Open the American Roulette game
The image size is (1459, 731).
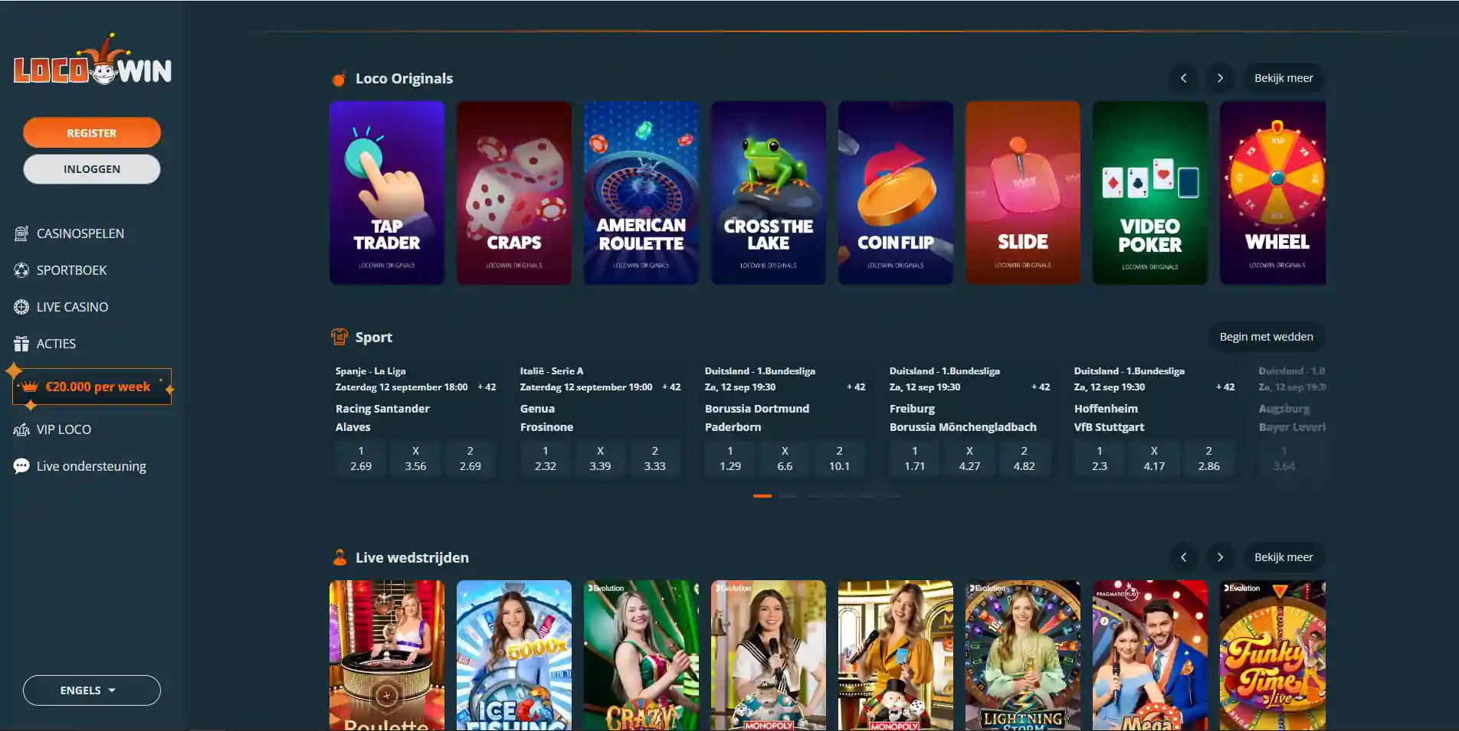click(641, 193)
